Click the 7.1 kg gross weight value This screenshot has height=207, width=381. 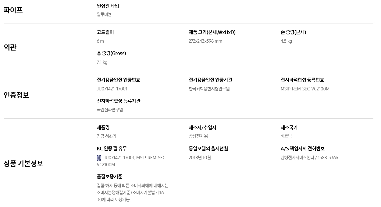click(x=102, y=62)
